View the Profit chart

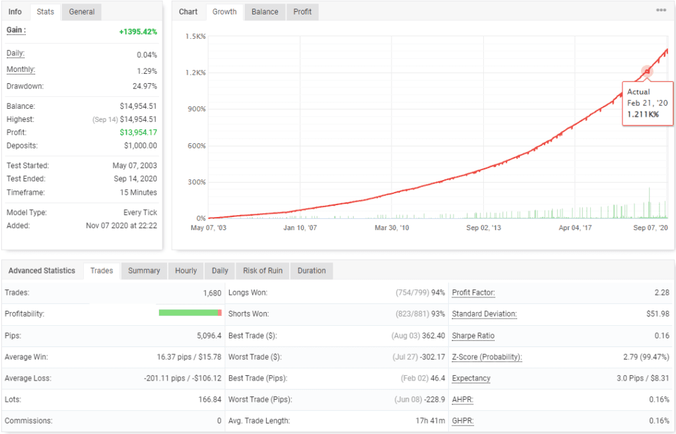302,11
